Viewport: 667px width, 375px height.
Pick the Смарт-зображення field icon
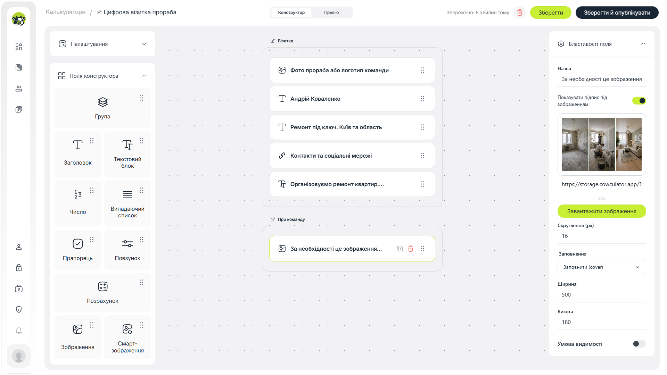[127, 329]
